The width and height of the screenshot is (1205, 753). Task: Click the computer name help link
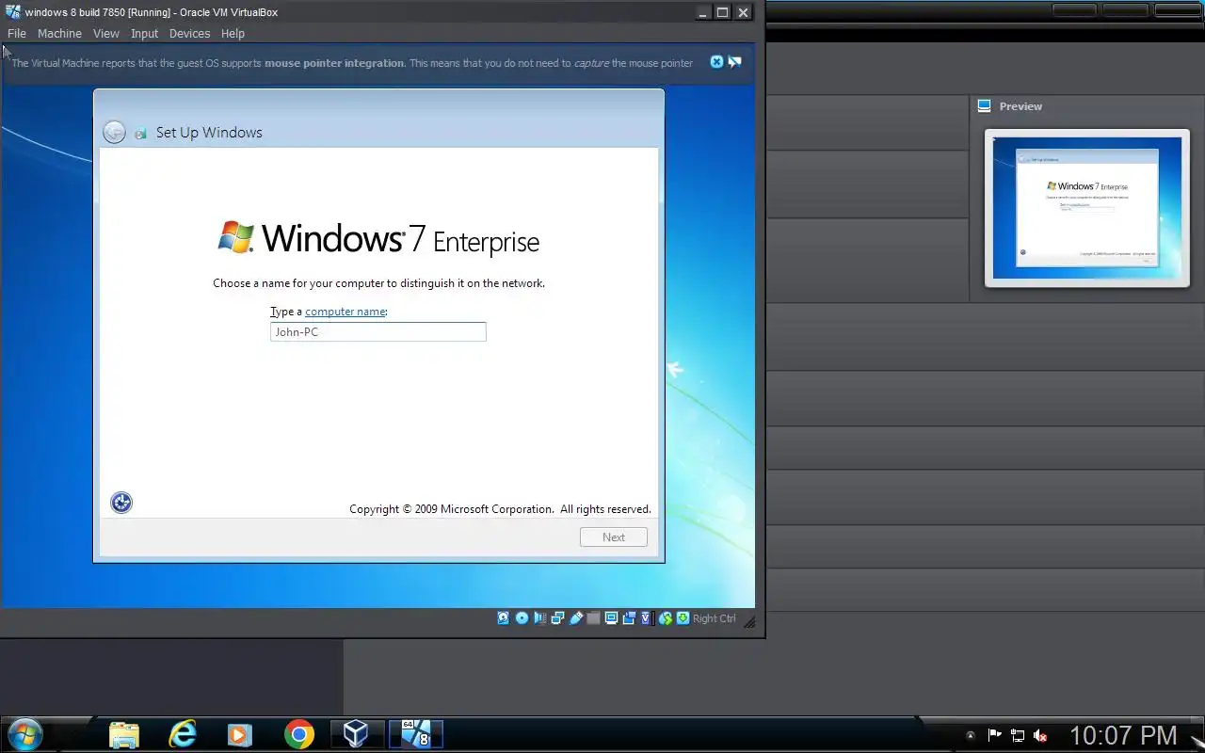345,312
